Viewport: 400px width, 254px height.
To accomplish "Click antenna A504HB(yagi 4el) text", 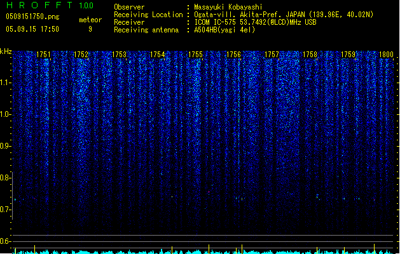I will [x=224, y=30].
